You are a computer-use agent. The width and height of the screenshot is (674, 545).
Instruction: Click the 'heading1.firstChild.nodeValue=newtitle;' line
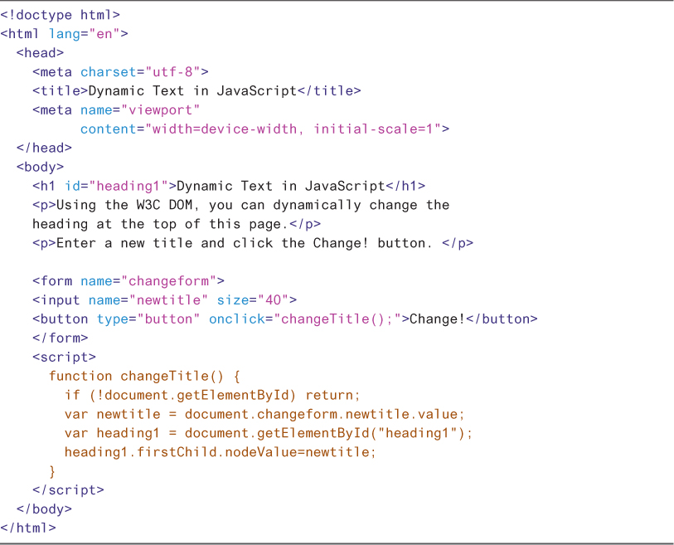click(x=220, y=452)
